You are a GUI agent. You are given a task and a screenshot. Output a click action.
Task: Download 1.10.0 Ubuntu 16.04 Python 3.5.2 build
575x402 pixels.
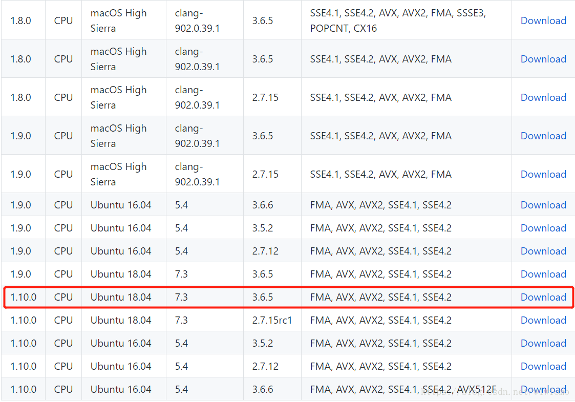pos(543,343)
